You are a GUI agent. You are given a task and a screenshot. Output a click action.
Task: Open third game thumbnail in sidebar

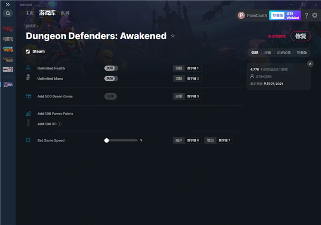tap(8, 49)
